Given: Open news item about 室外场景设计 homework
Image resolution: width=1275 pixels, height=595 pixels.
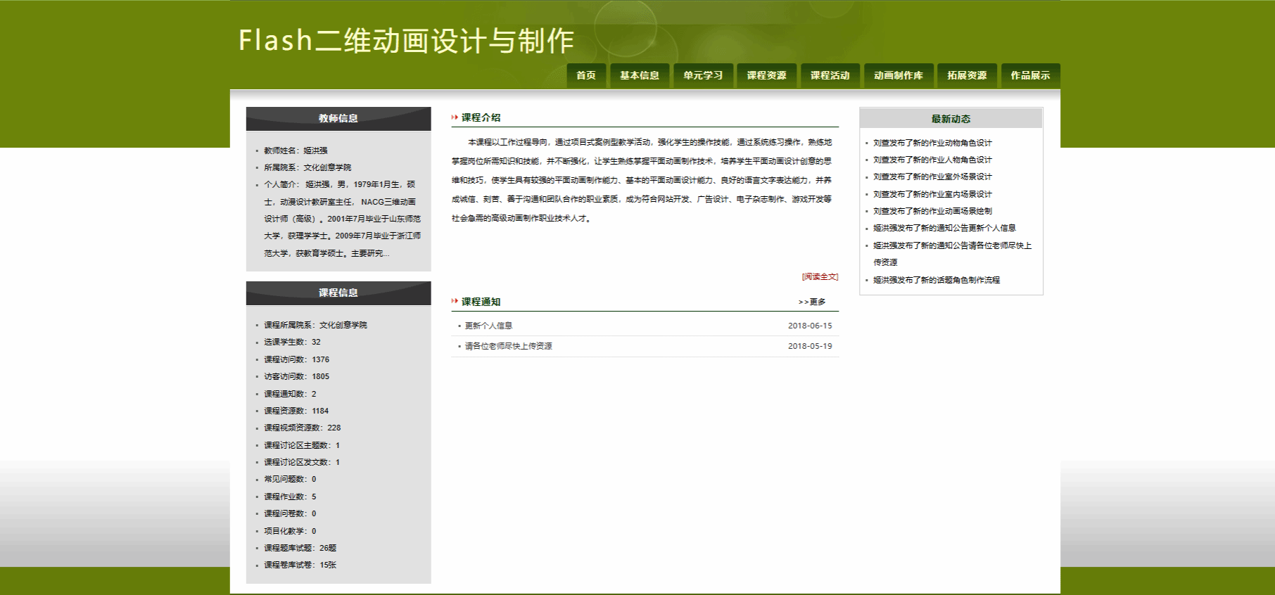Looking at the screenshot, I should pyautogui.click(x=932, y=177).
